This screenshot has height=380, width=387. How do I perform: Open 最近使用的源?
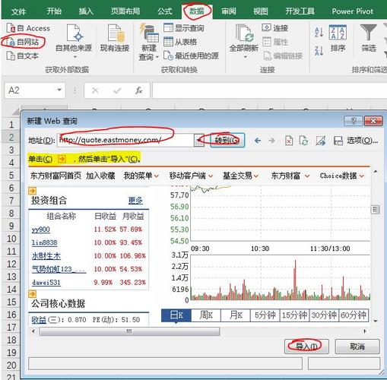click(191, 55)
